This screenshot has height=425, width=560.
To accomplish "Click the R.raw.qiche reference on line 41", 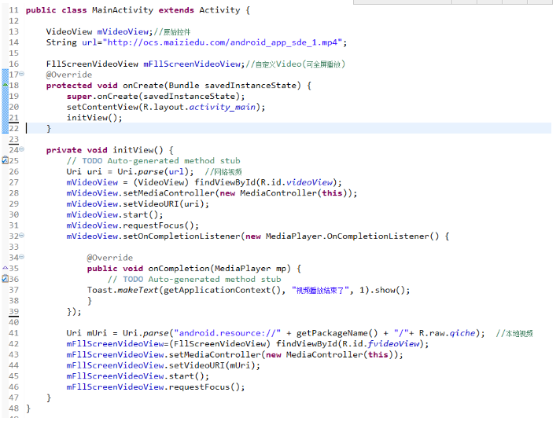I will click(448, 333).
